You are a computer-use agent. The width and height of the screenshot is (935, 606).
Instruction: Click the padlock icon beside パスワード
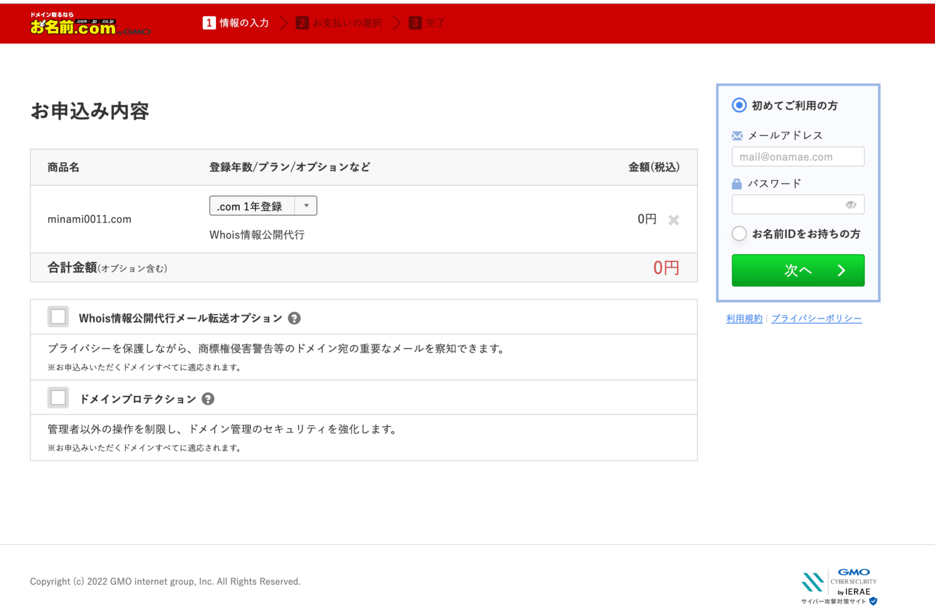pyautogui.click(x=737, y=183)
